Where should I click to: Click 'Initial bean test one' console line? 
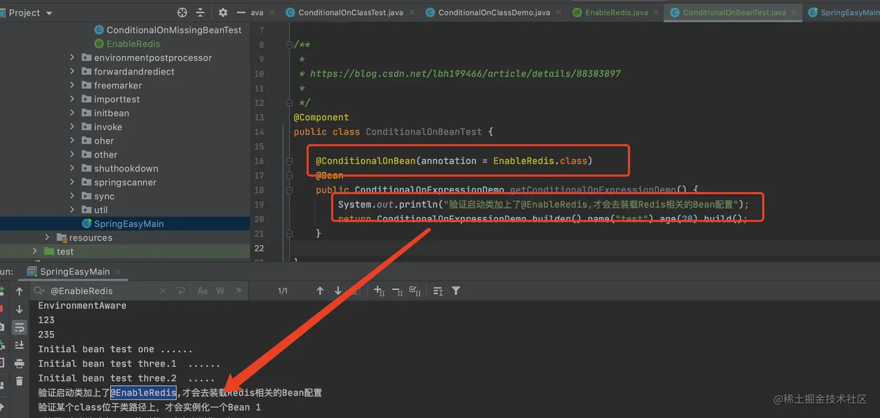point(115,349)
